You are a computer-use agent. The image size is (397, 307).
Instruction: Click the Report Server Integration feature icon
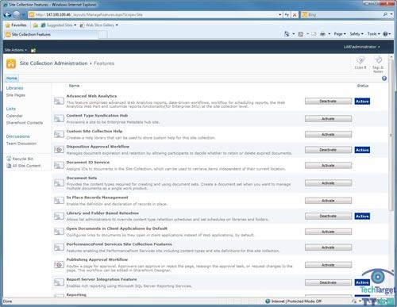coord(59,282)
